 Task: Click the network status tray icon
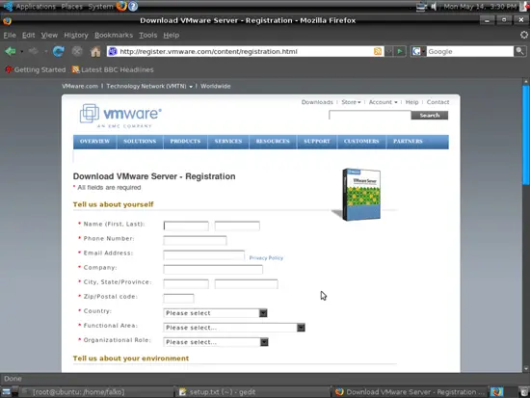point(421,7)
